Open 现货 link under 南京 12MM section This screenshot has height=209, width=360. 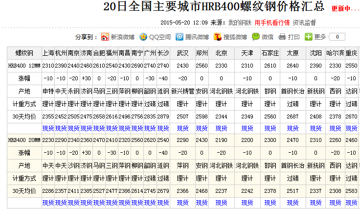(73, 128)
